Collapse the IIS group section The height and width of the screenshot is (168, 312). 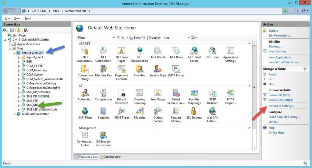tap(249, 86)
